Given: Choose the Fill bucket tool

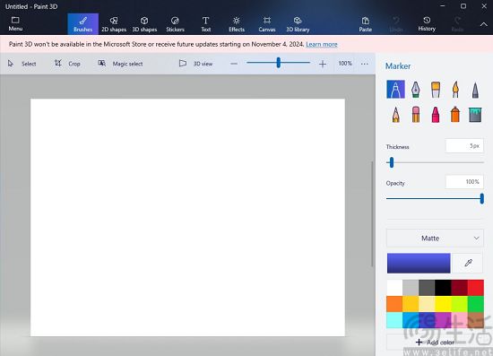Looking at the screenshot, I should click(475, 115).
